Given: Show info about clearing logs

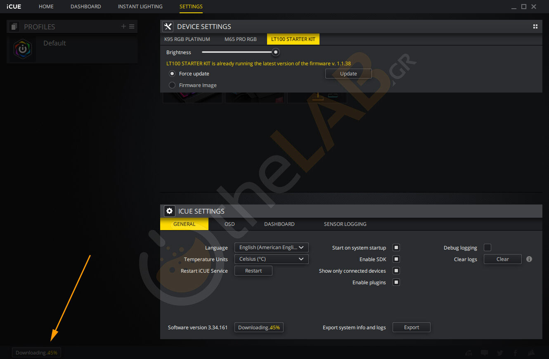Looking at the screenshot, I should tap(529, 259).
